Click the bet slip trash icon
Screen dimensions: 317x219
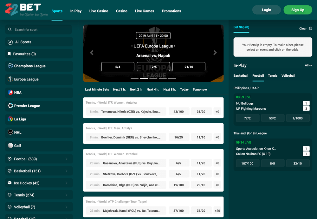(x=311, y=28)
